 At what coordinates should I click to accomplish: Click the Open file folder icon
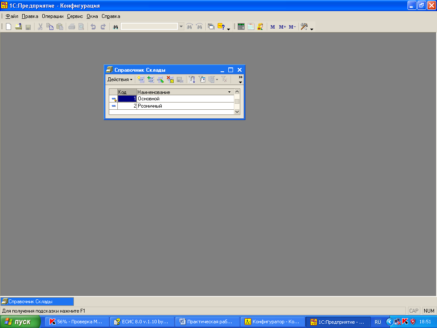coord(18,27)
